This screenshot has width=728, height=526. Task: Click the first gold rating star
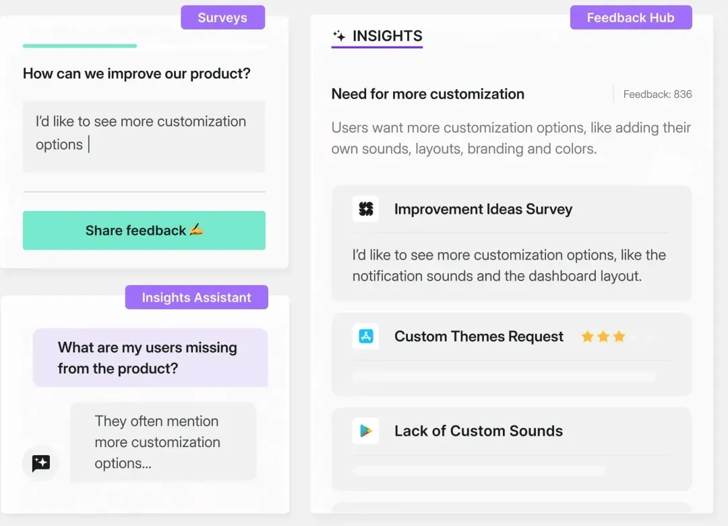click(x=587, y=336)
